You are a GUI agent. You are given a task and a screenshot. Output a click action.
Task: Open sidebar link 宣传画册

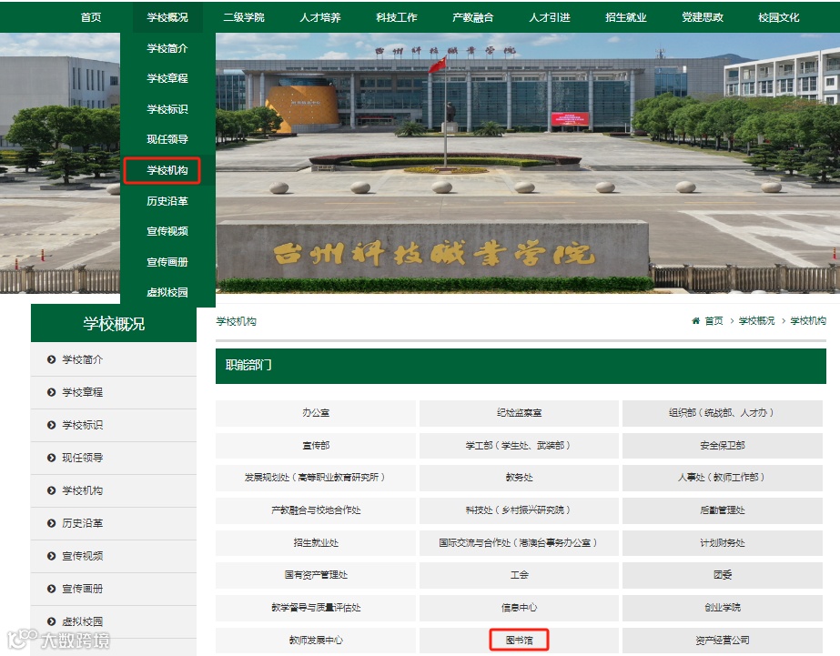(83, 589)
